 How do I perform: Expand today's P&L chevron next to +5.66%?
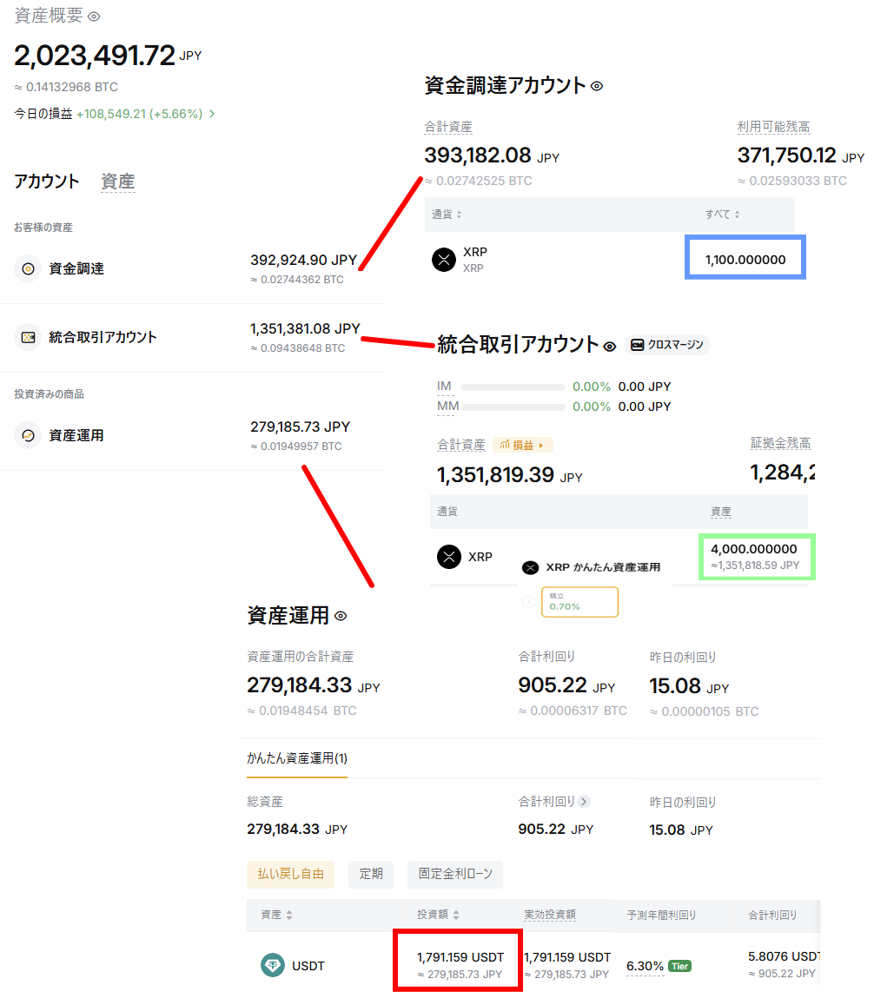click(x=212, y=114)
